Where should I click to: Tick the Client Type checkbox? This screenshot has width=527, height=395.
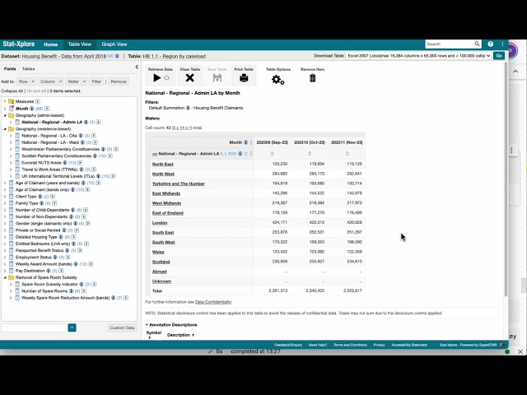click(11, 197)
